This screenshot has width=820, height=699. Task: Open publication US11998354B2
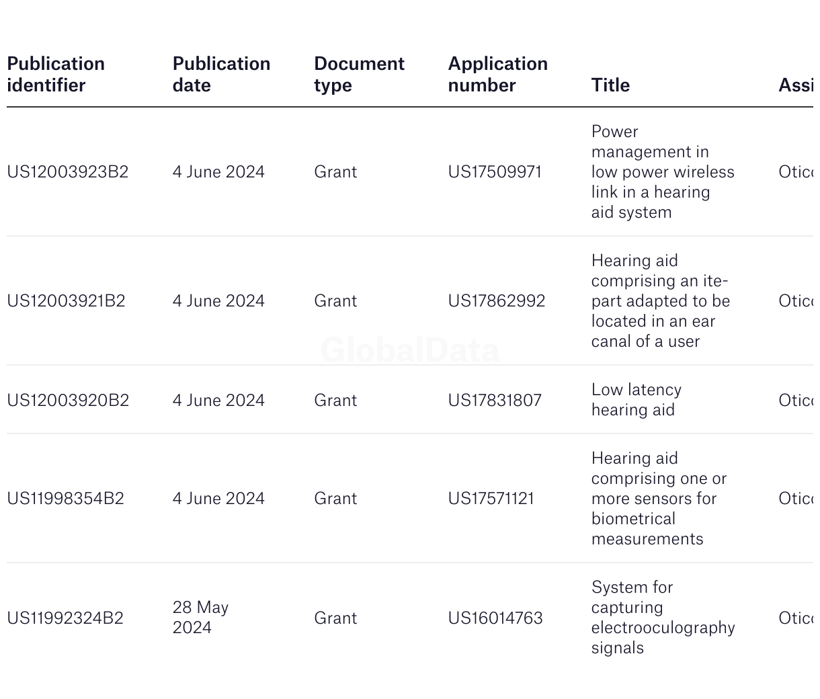point(65,499)
